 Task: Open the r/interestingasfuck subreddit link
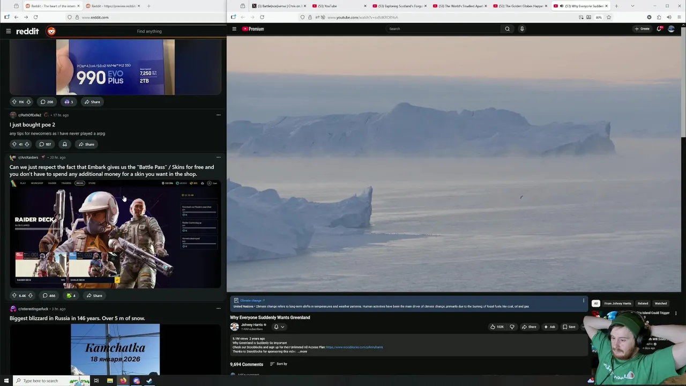tap(33, 309)
